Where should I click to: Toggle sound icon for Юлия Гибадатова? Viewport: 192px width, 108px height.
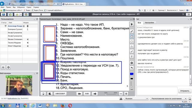click(x=28, y=46)
